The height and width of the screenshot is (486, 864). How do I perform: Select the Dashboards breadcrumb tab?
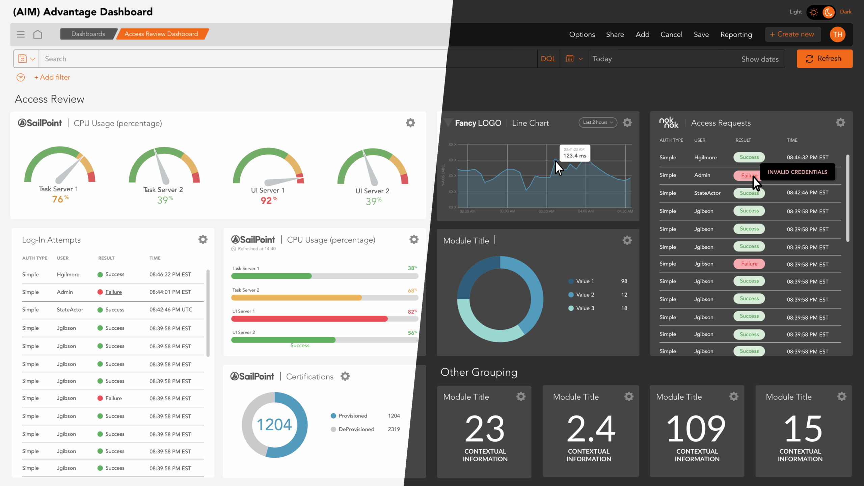click(x=88, y=34)
